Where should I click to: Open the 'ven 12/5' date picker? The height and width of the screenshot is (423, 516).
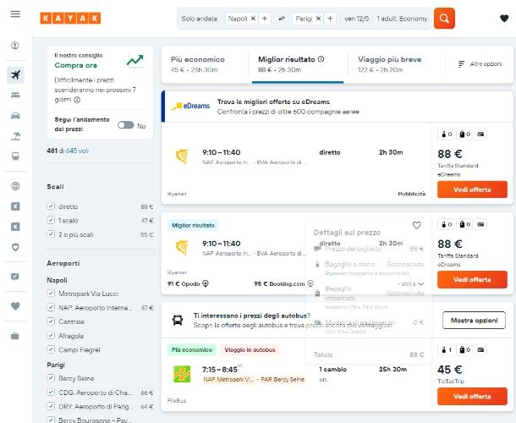[x=357, y=19]
